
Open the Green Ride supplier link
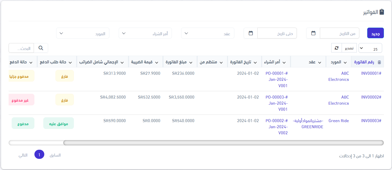click(x=339, y=121)
